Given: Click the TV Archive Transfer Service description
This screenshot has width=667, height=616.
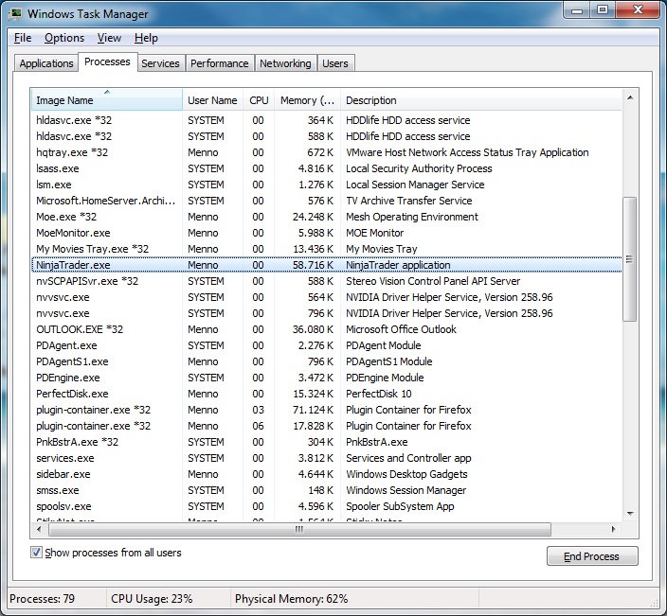Looking at the screenshot, I should [408, 201].
